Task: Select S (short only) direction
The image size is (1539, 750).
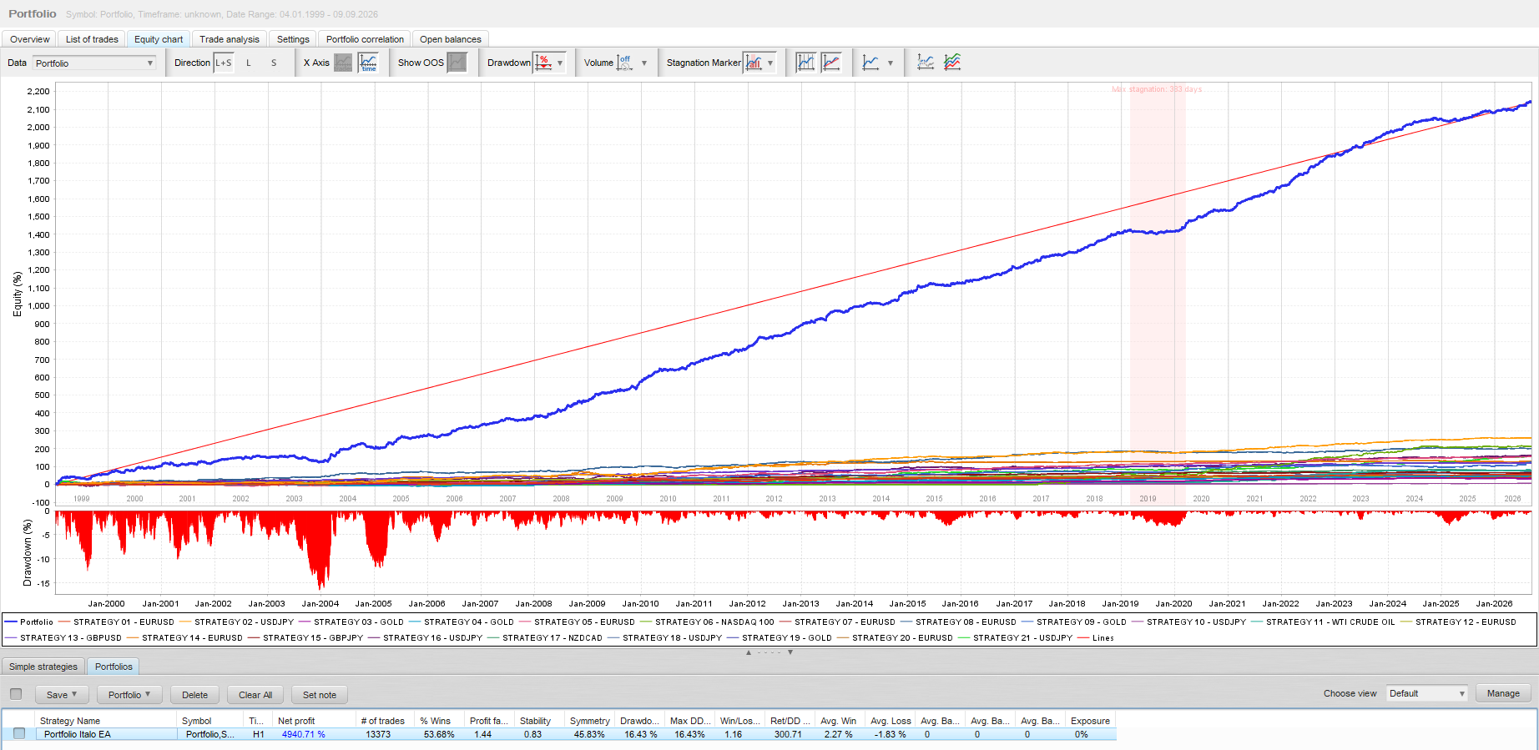Action: (274, 63)
